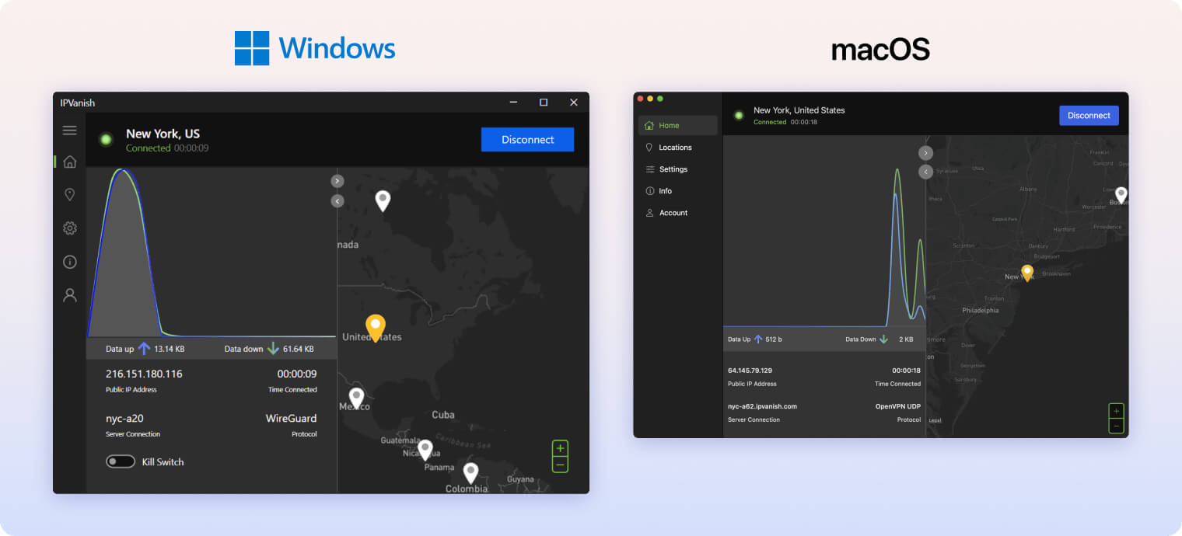Click the Info icon in Windows sidebar
1182x536 pixels.
coord(69,262)
